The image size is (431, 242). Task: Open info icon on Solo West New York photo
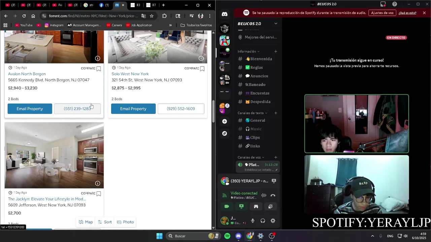[x=201, y=58]
